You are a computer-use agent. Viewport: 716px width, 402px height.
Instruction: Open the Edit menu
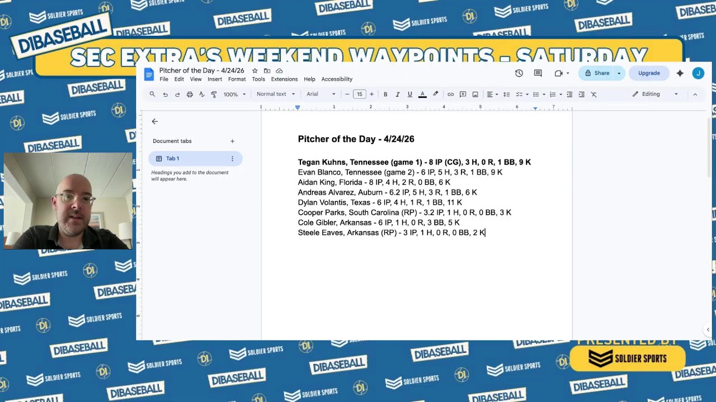pos(179,79)
